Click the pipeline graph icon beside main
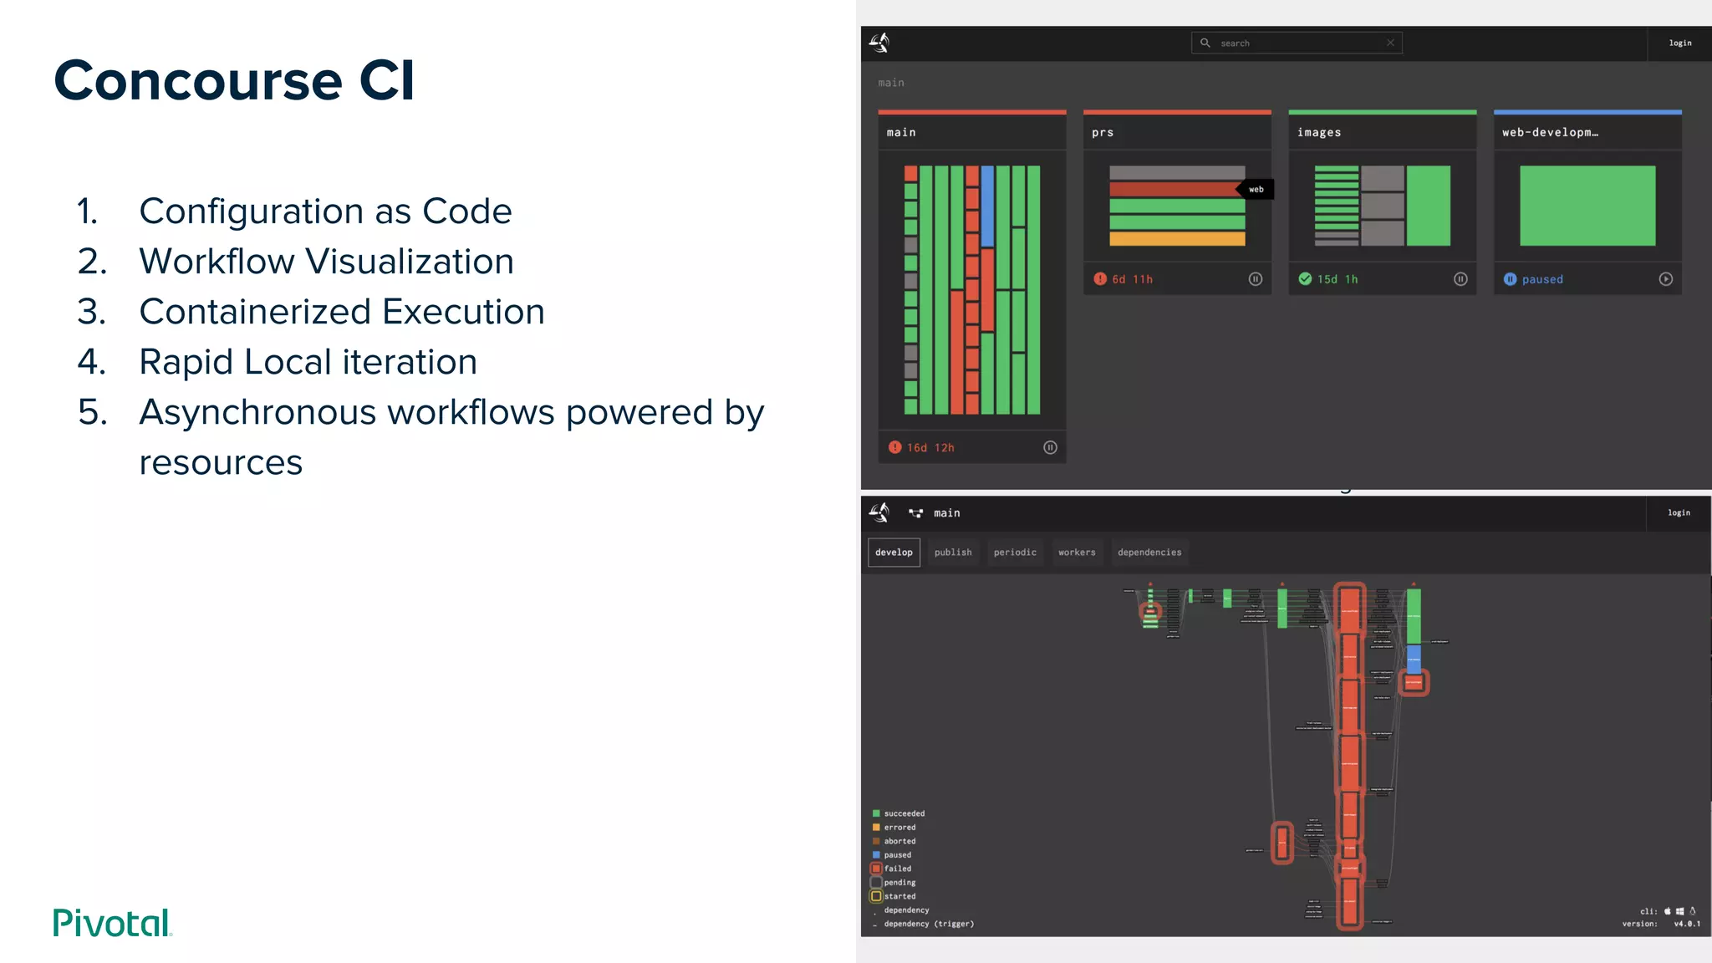This screenshot has height=963, width=1712. point(916,513)
